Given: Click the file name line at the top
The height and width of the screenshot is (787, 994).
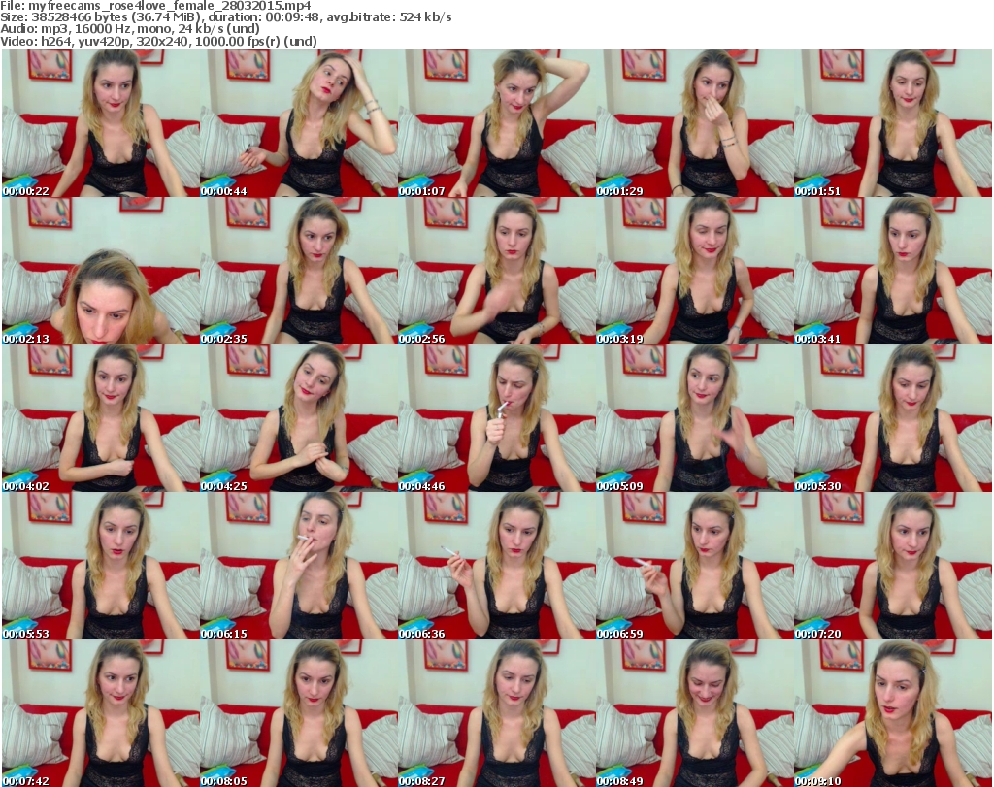Looking at the screenshot, I should click(156, 6).
